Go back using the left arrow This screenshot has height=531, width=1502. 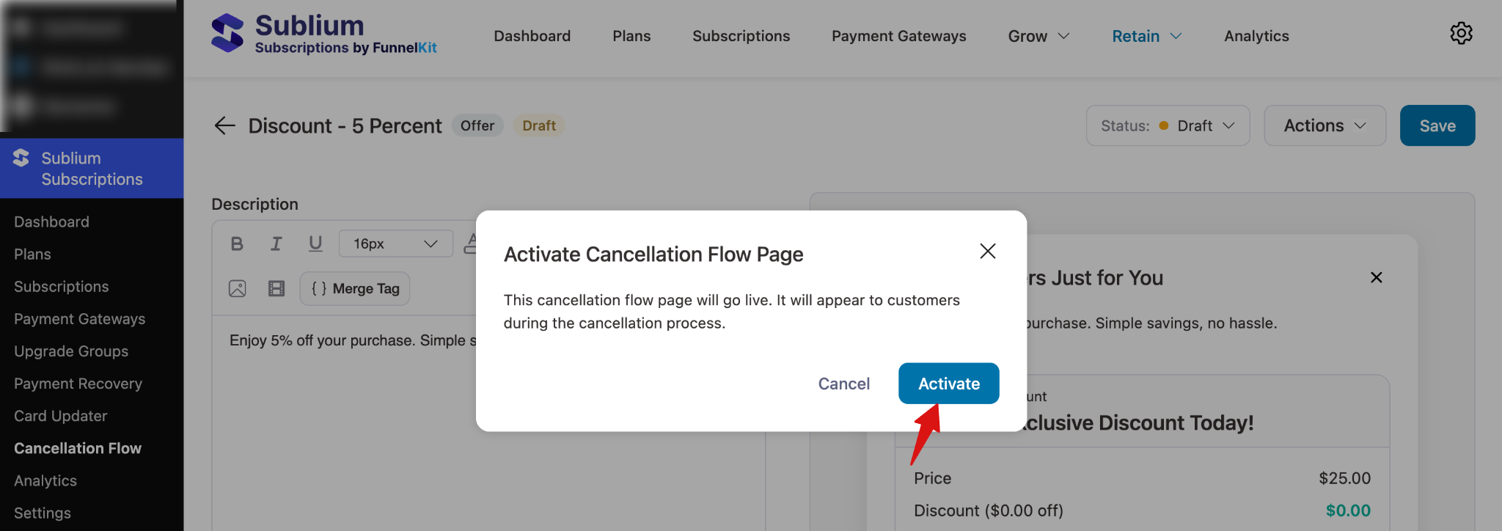[224, 125]
